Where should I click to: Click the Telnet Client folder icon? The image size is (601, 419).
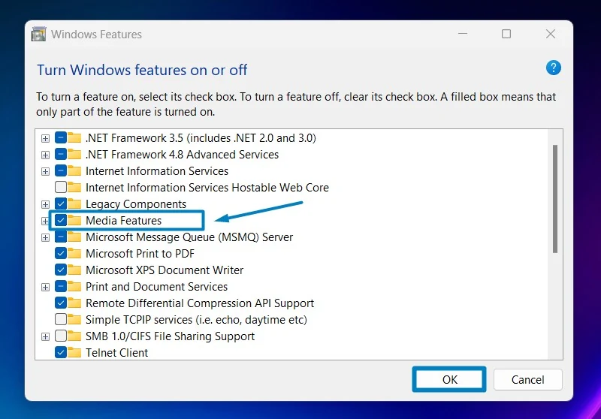click(x=74, y=352)
